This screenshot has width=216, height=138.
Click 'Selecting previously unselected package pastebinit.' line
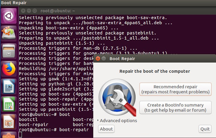[x=87, y=33]
